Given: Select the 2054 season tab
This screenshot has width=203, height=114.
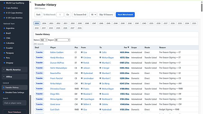Looking at the screenshot, I should [44, 23].
